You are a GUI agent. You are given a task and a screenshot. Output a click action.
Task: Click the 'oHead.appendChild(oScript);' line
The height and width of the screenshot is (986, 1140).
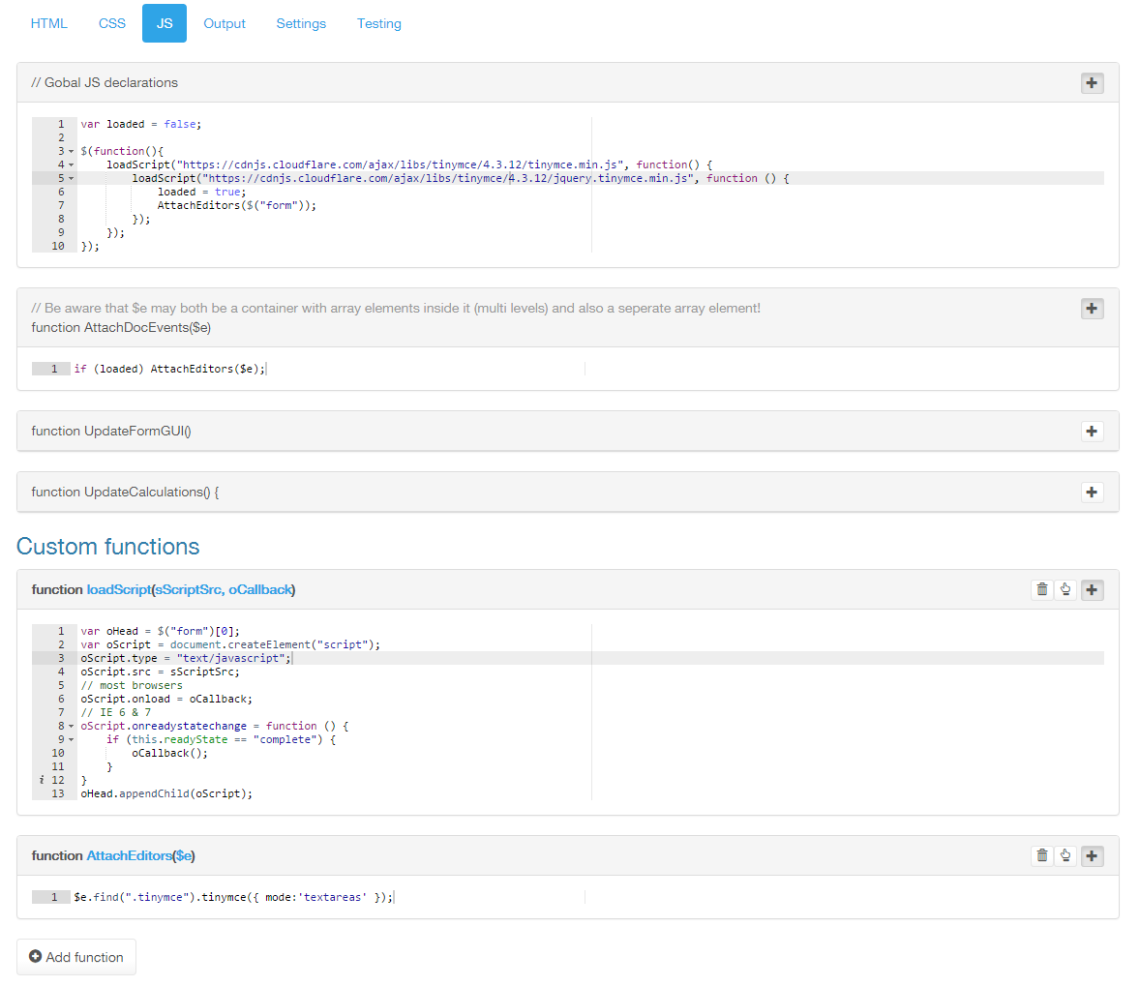point(166,794)
